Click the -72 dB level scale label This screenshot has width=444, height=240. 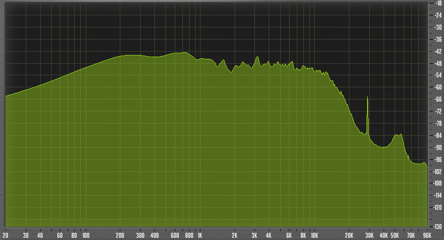pyautogui.click(x=438, y=111)
